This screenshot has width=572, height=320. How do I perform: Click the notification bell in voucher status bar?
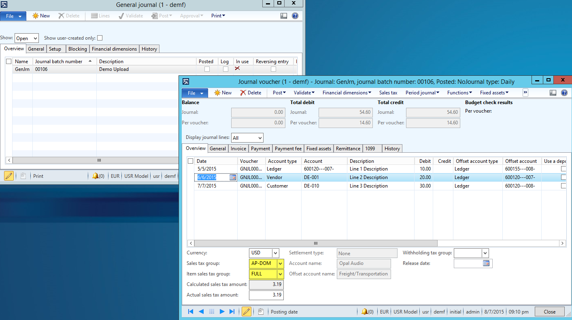(364, 311)
